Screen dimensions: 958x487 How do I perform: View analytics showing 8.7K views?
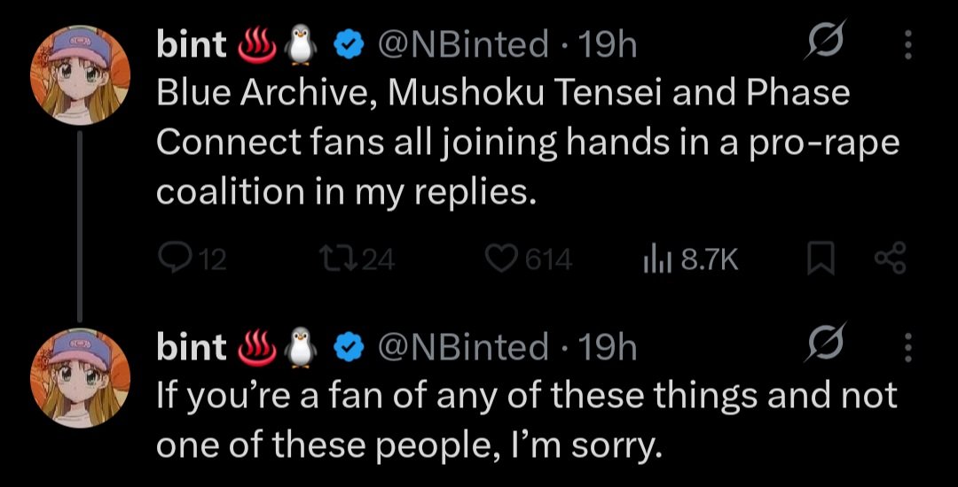point(653,259)
